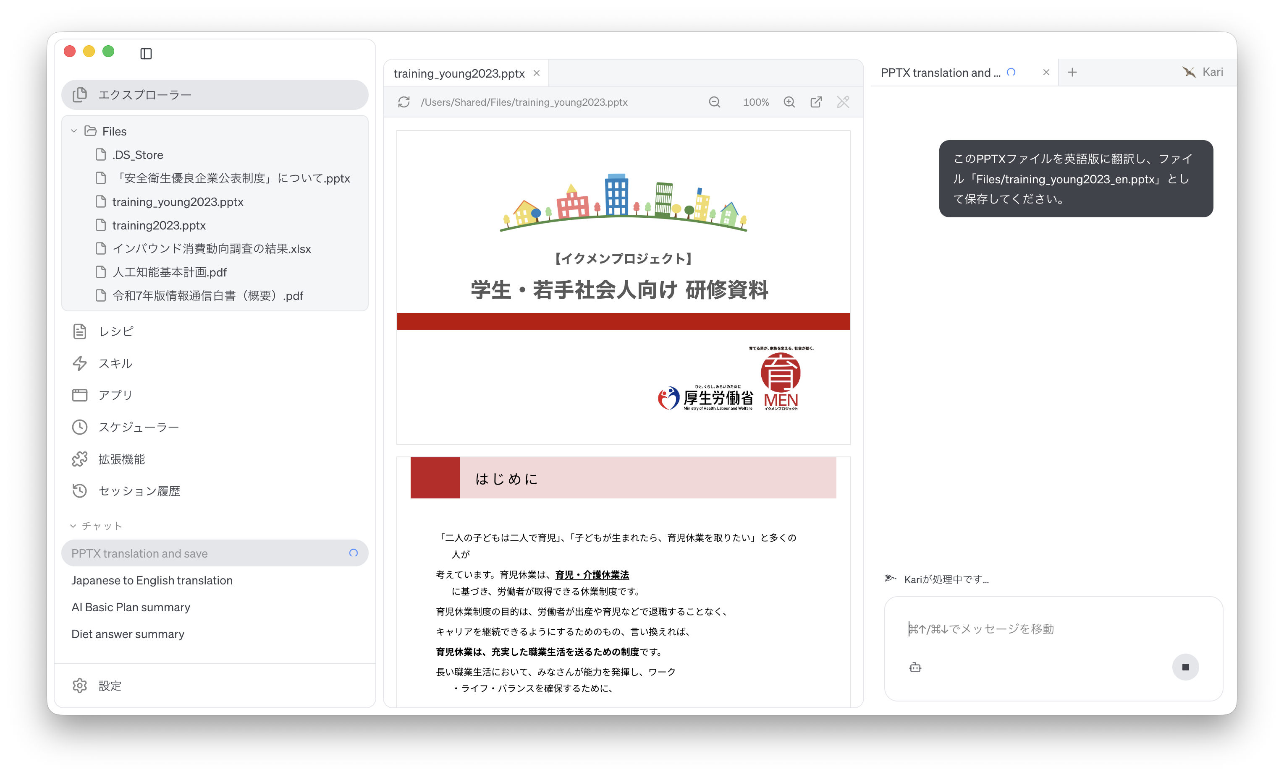
Task: Open document in external window
Action: 816,102
